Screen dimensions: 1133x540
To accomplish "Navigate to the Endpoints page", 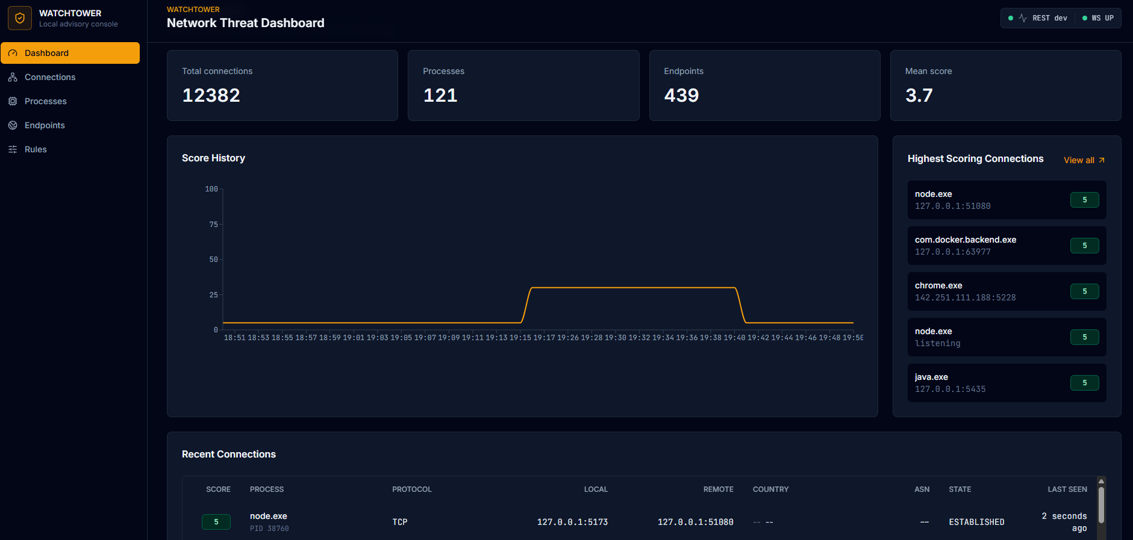I will [x=70, y=125].
